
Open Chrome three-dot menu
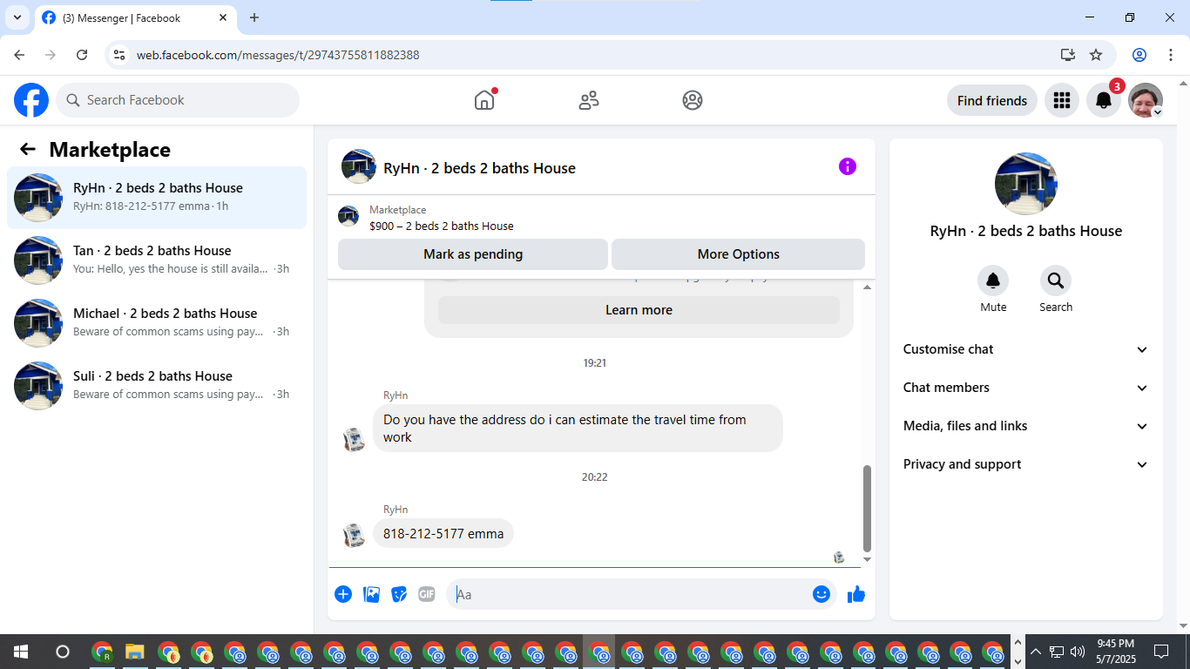(1169, 55)
